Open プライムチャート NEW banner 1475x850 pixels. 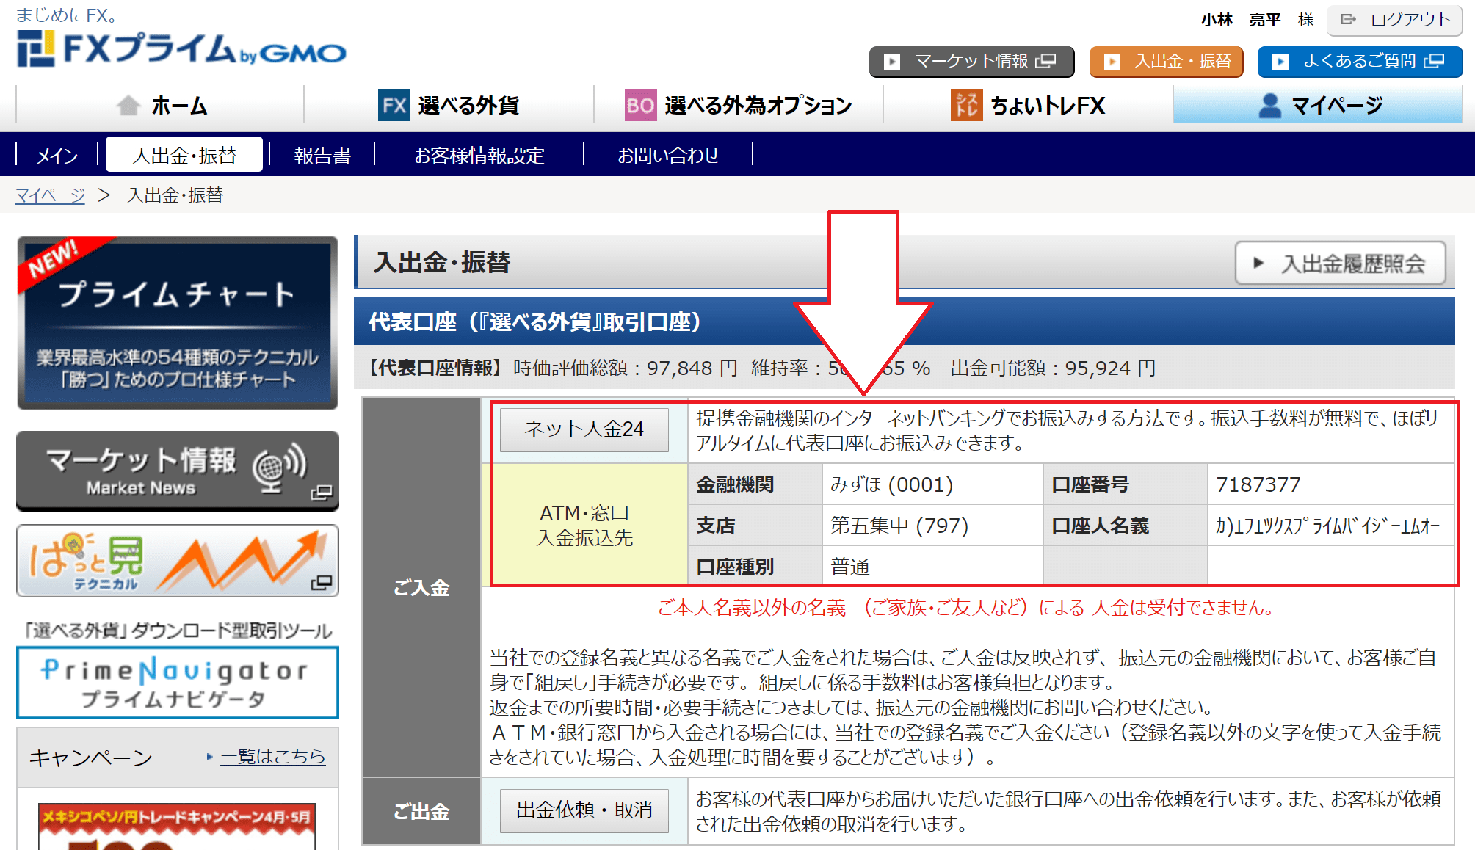tap(178, 323)
